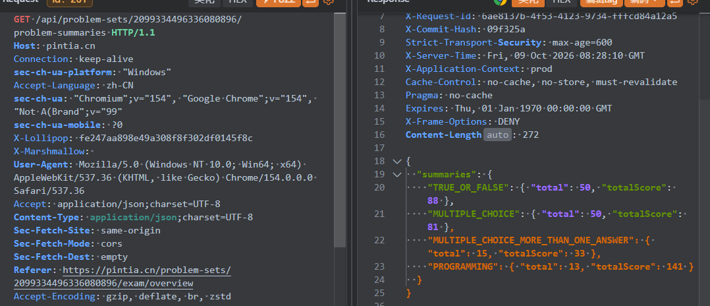The width and height of the screenshot is (710, 306).
Task: Click line number 16 in the Response gutter
Action: tap(379, 135)
